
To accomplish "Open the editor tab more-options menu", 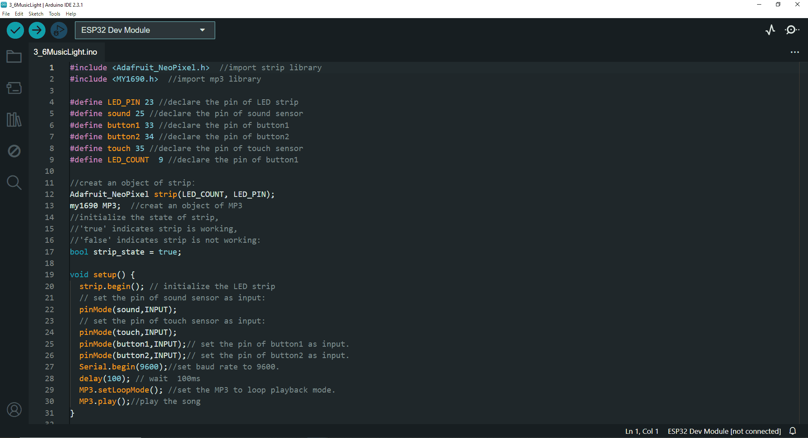I will [x=795, y=52].
